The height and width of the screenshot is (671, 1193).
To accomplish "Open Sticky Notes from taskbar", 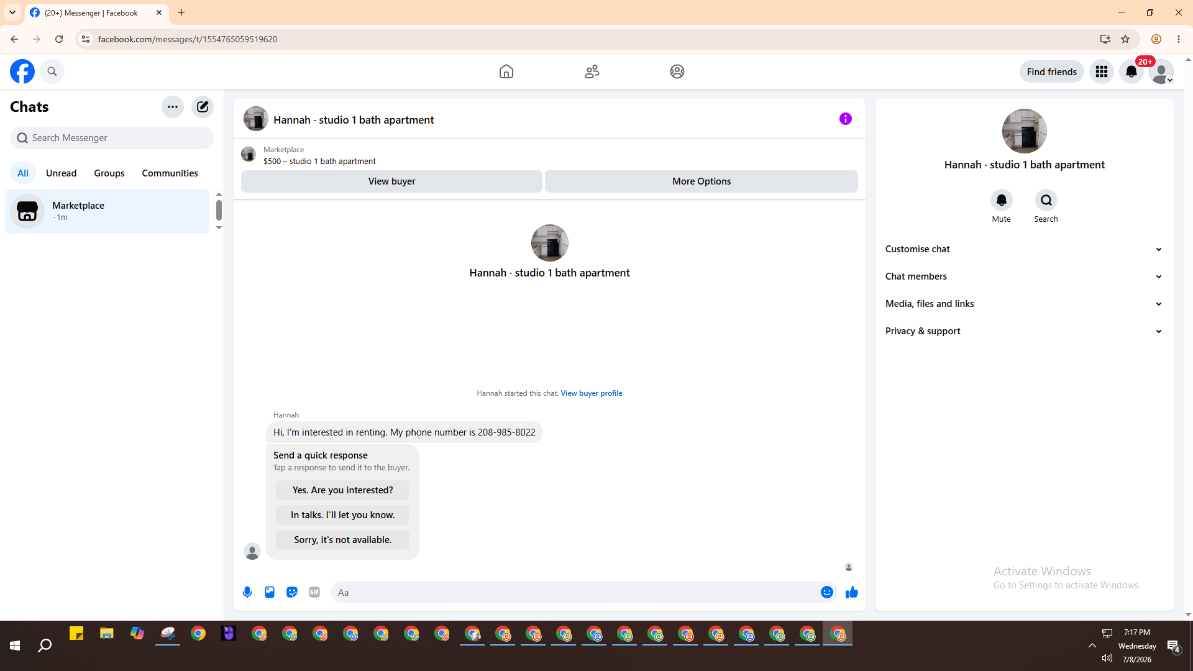I will (x=76, y=634).
